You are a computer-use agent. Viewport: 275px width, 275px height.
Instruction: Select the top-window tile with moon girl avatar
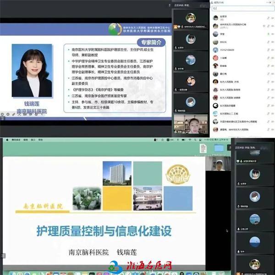click(191, 40)
